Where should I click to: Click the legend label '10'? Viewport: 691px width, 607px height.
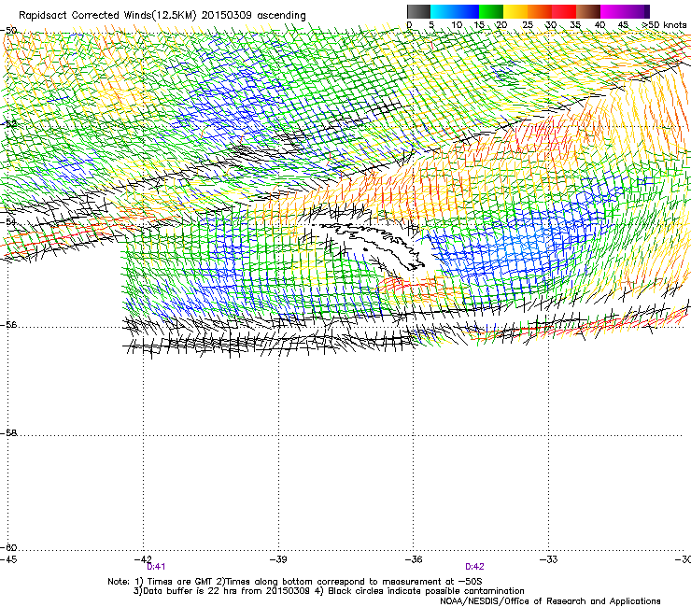tap(457, 25)
